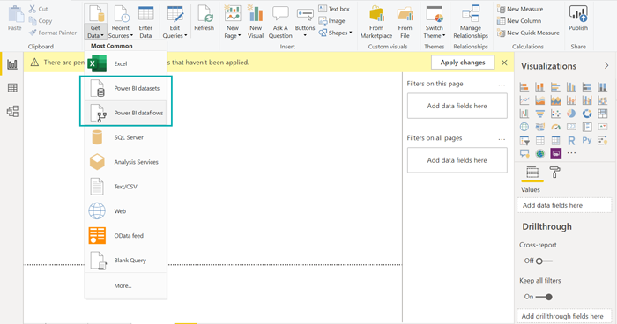This screenshot has height=324, width=617.
Task: Click the Enter Data button
Action: point(145,22)
